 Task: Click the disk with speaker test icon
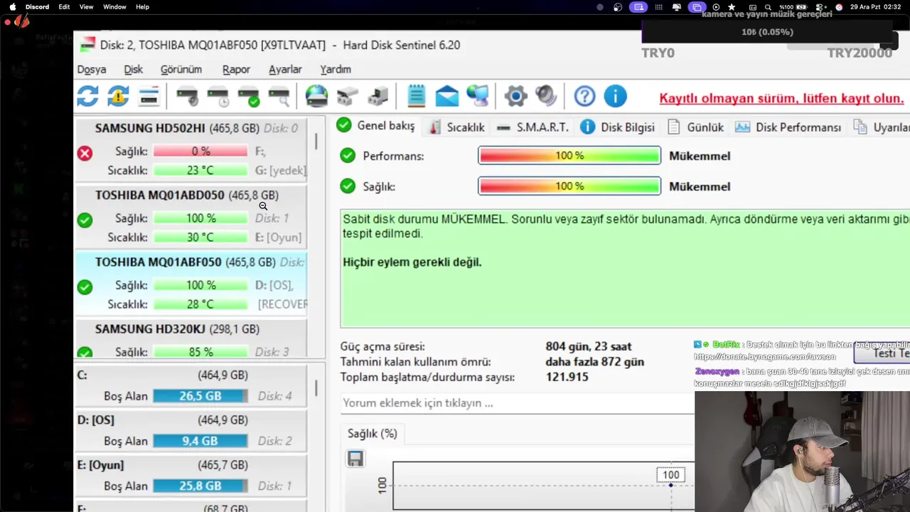pos(188,96)
